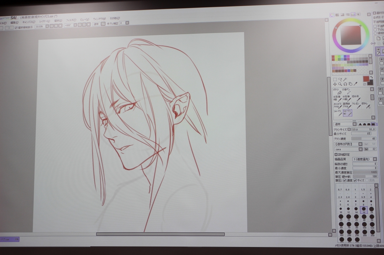Toggle the RGB slider panel icon
The image size is (384, 255).
(x=337, y=15)
